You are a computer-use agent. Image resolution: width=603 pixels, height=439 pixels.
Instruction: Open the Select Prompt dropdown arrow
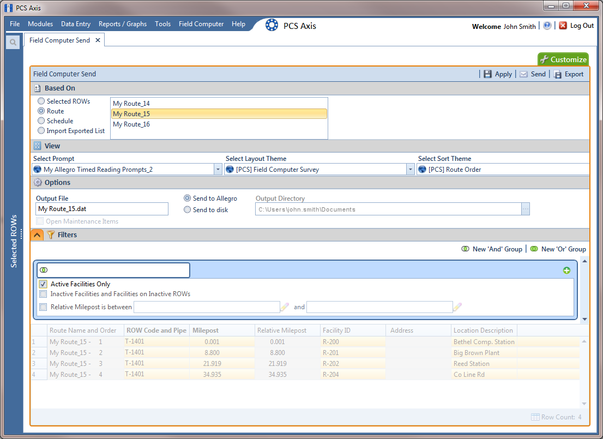point(218,169)
